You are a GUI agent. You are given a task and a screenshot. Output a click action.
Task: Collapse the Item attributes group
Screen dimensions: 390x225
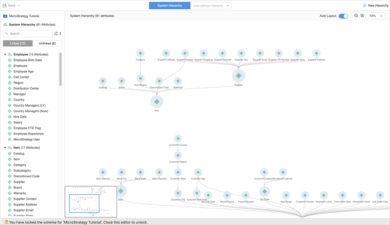(5, 148)
